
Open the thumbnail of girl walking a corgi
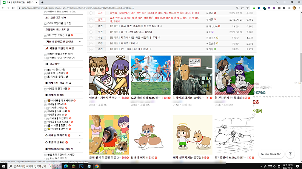point(193,135)
